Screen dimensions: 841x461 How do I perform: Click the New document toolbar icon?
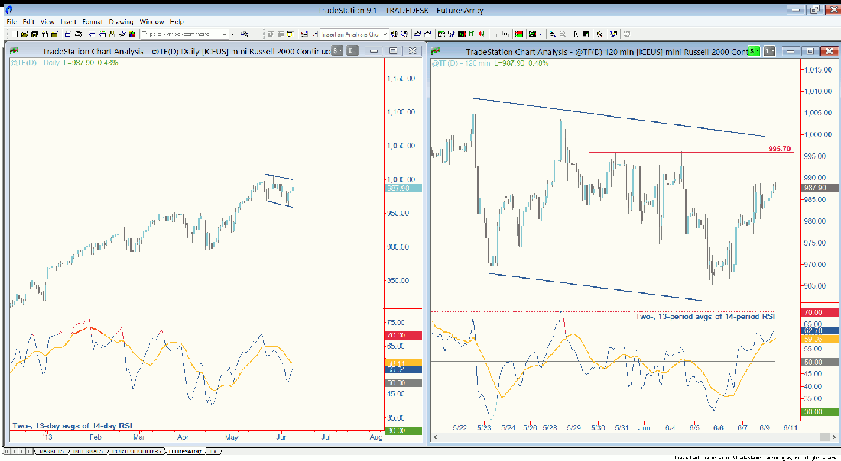[13, 34]
